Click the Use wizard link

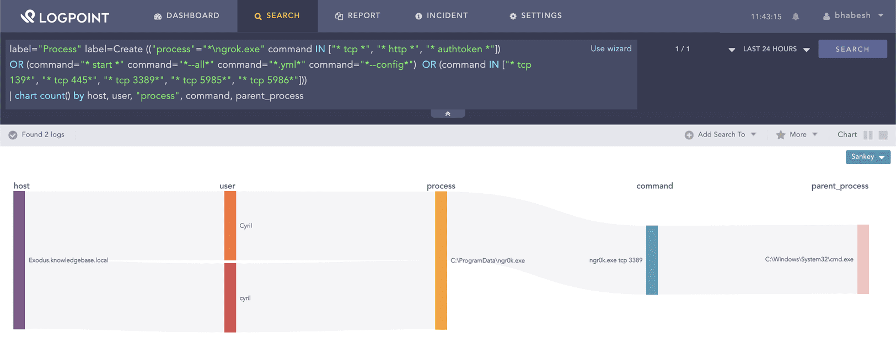[611, 48]
